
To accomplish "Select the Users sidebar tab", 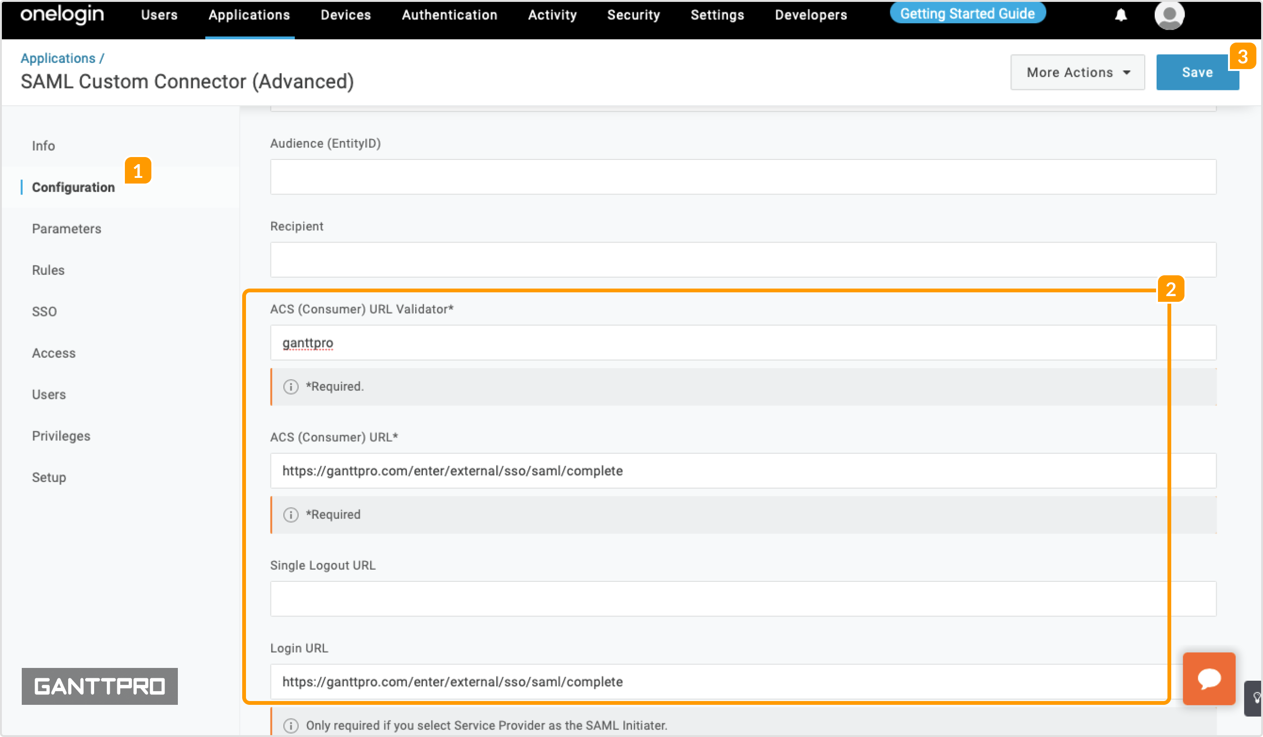I will pos(49,395).
